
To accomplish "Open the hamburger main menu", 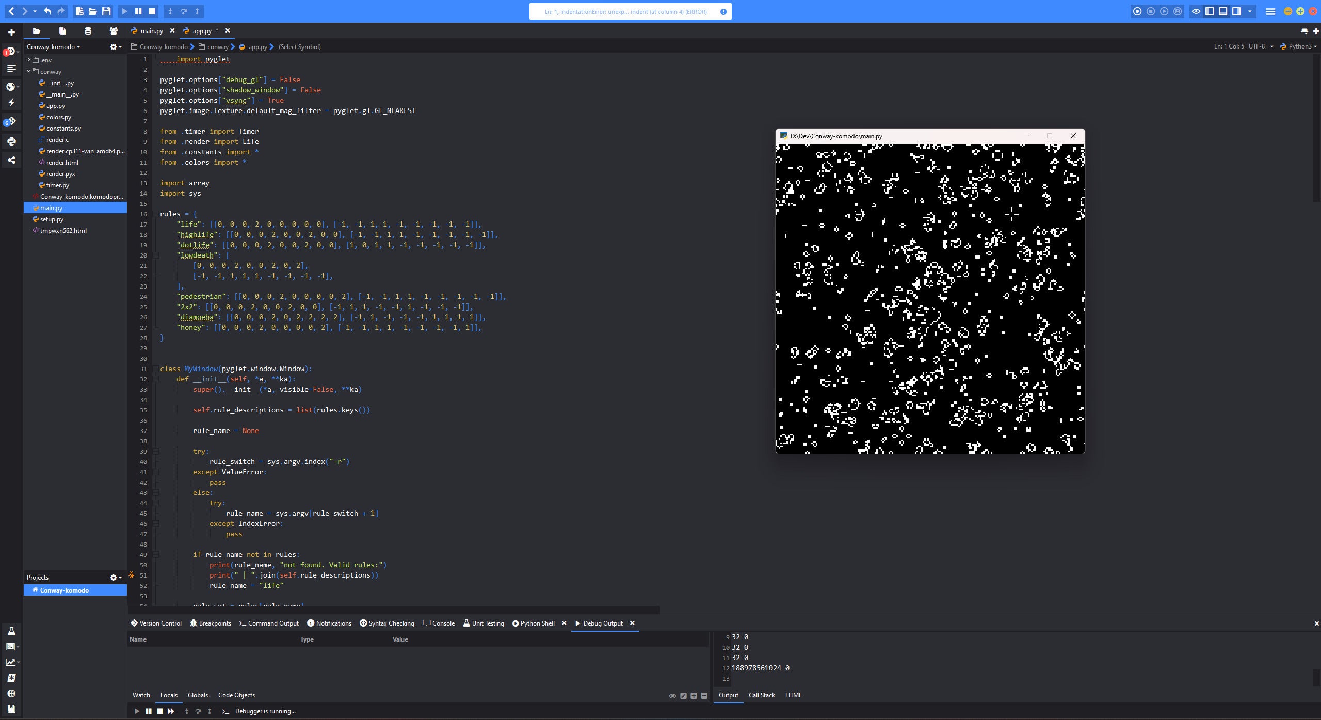I will tap(1270, 11).
